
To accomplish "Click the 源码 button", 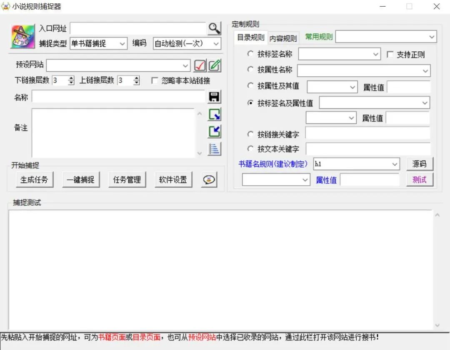I will (420, 164).
